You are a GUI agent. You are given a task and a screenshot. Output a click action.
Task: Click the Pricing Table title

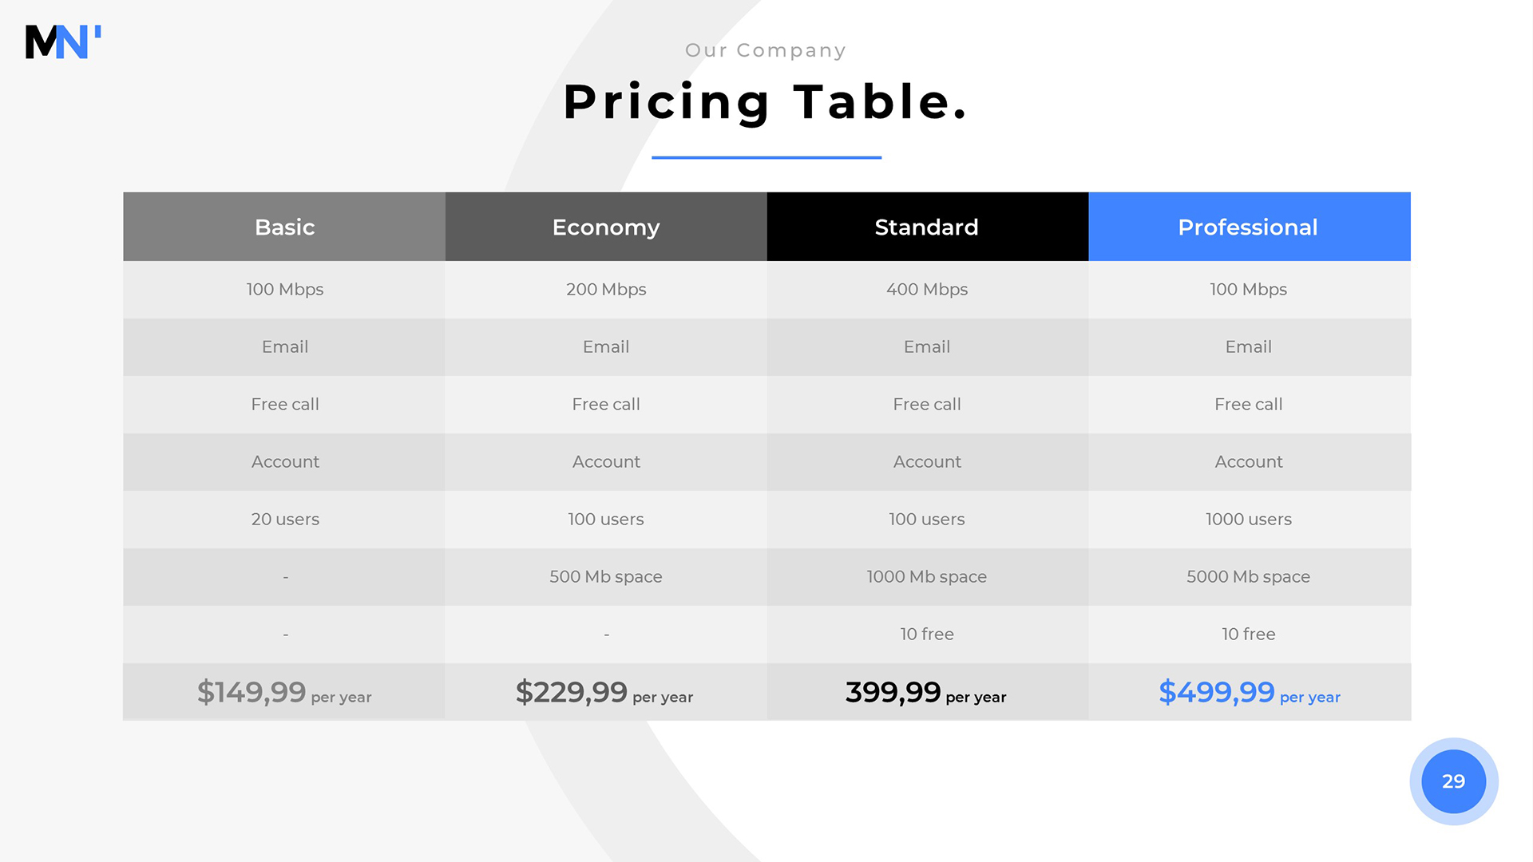click(766, 102)
